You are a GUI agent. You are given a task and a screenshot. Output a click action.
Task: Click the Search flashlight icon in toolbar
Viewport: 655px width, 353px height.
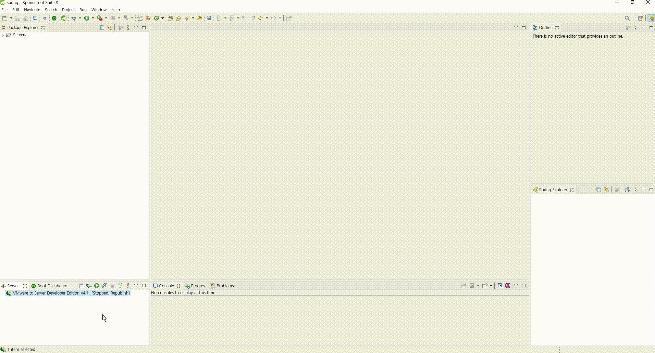[187, 18]
